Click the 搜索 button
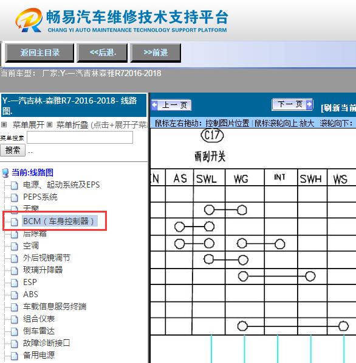 pos(13,150)
